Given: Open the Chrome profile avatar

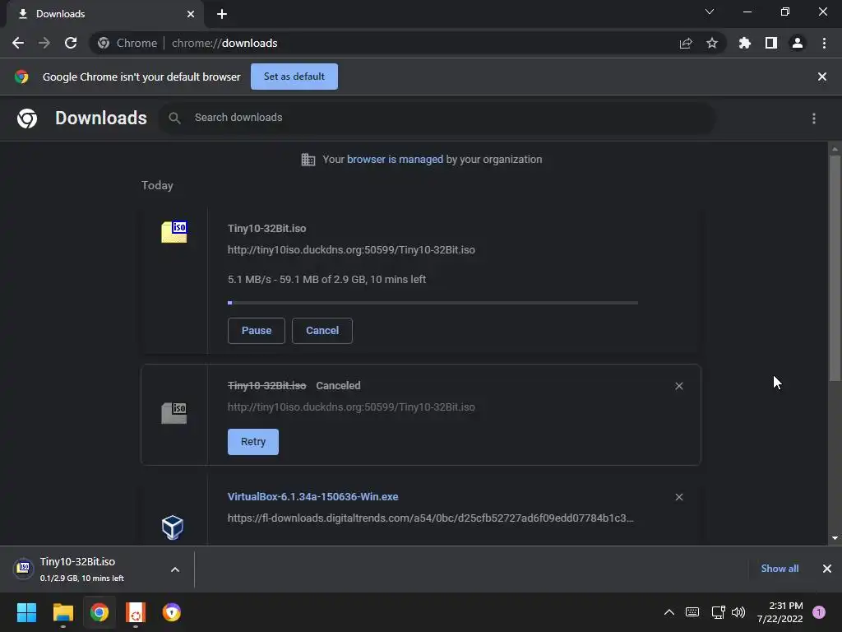Looking at the screenshot, I should [x=798, y=43].
